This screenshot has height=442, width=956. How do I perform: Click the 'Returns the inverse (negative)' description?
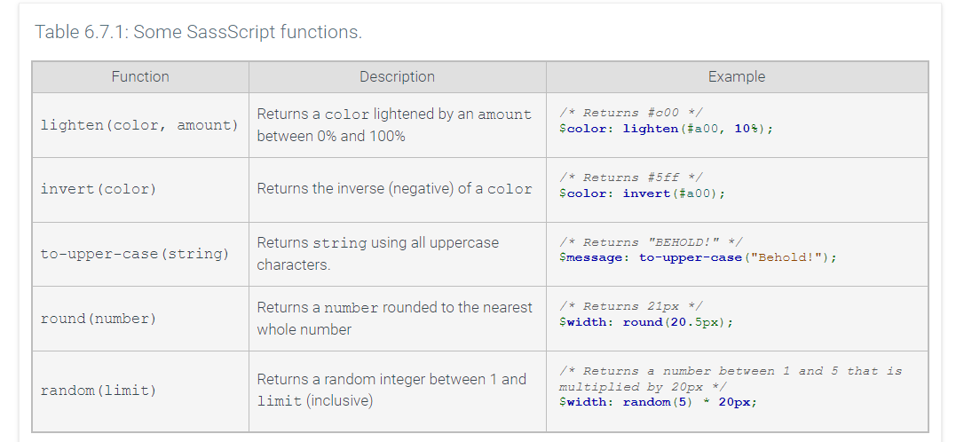(x=394, y=189)
